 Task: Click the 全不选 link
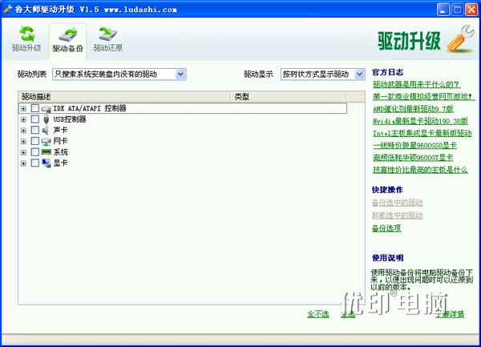point(318,314)
